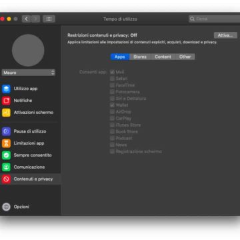Select the red Notifiche icon
The width and height of the screenshot is (240, 240).
click(x=6, y=101)
